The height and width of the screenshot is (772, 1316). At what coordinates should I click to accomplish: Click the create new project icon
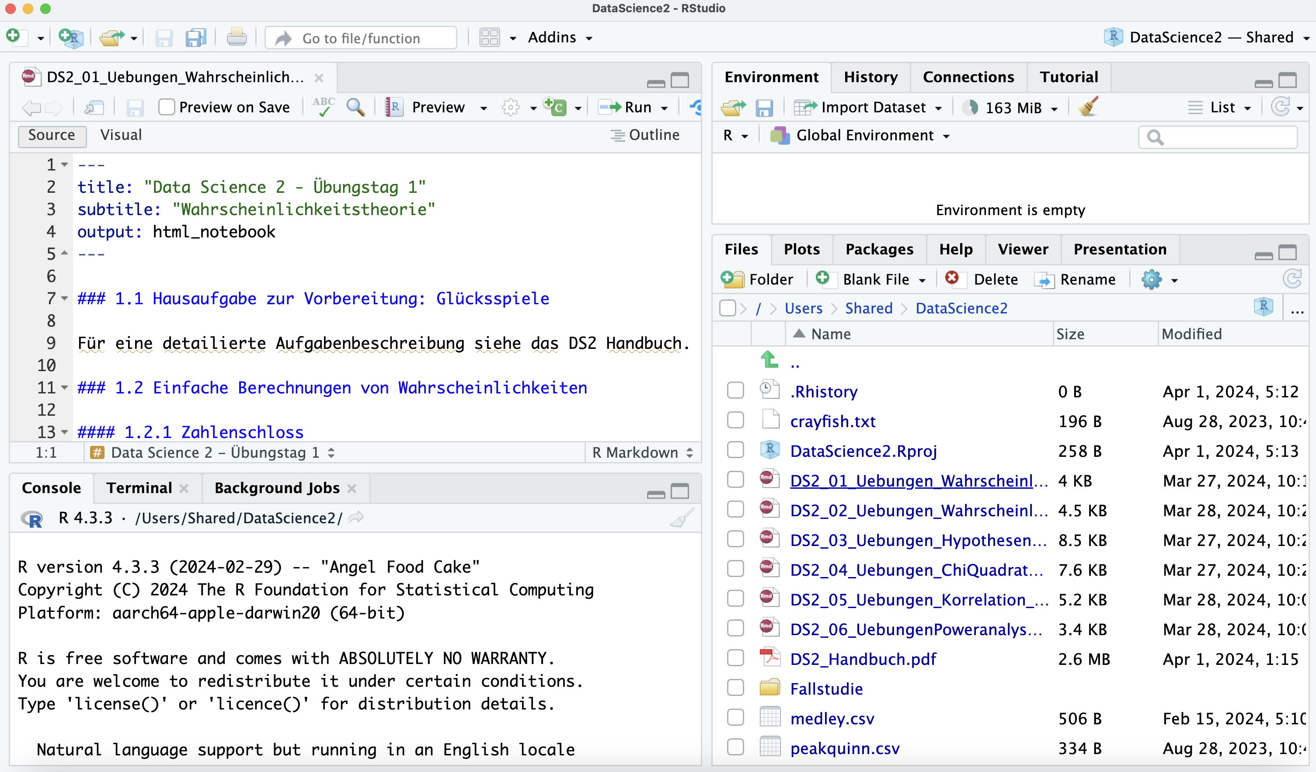(71, 38)
